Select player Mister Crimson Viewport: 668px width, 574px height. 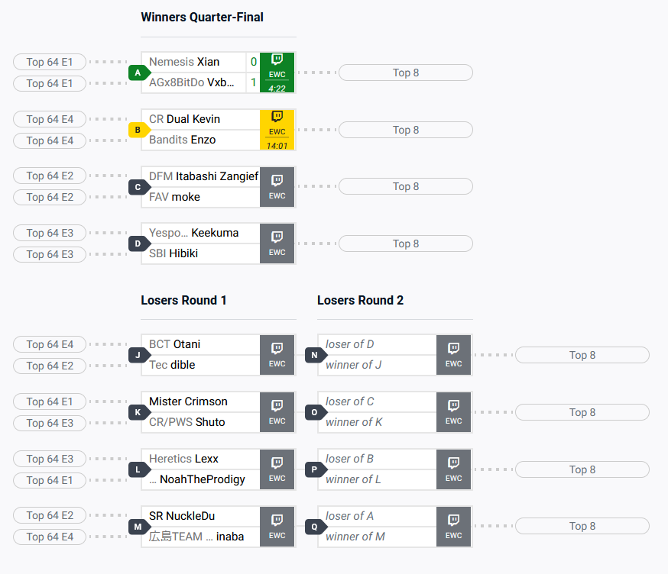pos(188,401)
